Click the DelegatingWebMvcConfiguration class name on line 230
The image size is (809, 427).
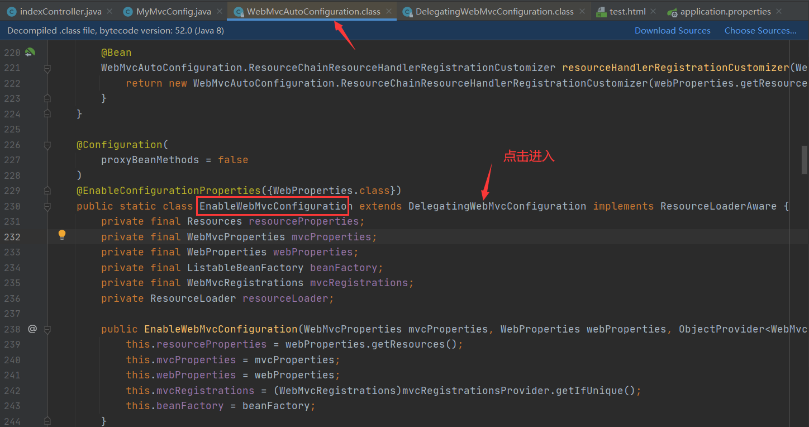pyautogui.click(x=497, y=206)
